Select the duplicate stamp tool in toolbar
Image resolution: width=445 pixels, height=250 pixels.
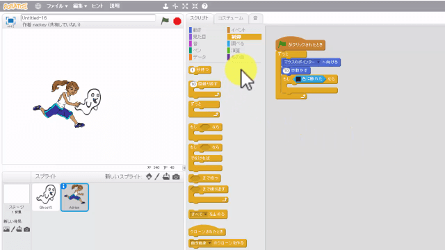[x=165, y=6]
